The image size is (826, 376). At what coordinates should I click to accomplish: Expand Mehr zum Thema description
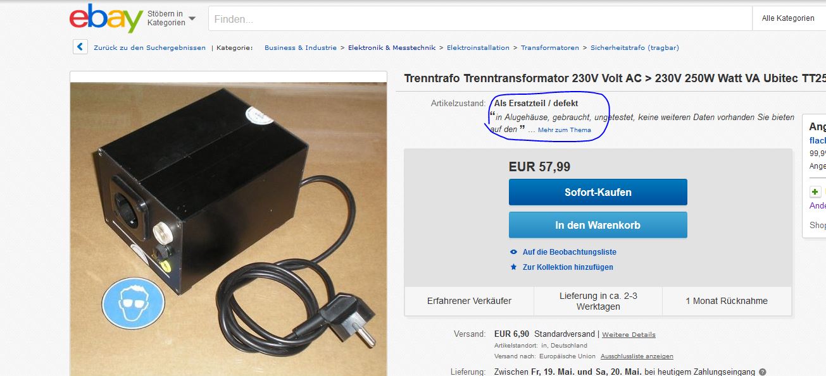coord(565,130)
